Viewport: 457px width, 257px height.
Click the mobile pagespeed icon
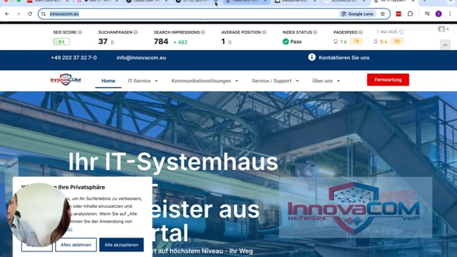[x=375, y=41]
